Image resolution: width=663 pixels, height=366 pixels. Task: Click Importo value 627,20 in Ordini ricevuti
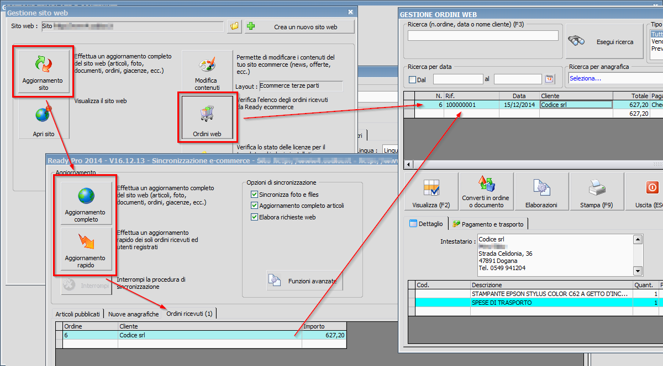point(324,335)
